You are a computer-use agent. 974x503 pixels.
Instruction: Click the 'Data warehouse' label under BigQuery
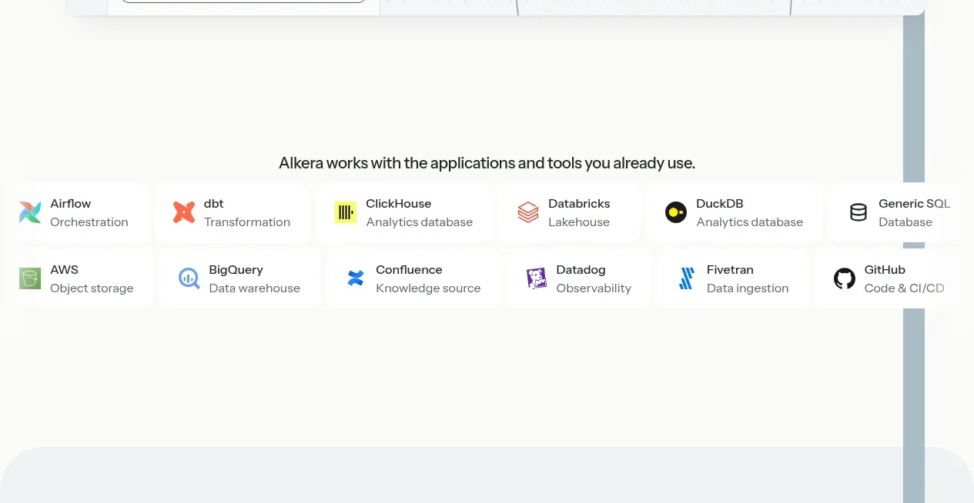pos(255,288)
